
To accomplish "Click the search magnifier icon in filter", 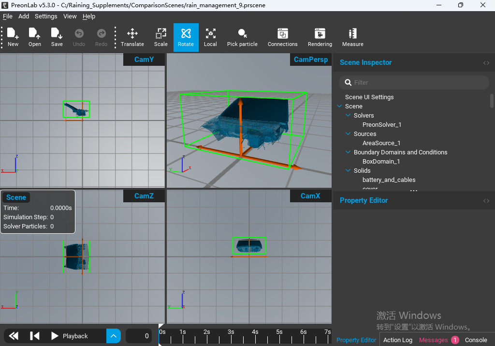I will point(348,82).
